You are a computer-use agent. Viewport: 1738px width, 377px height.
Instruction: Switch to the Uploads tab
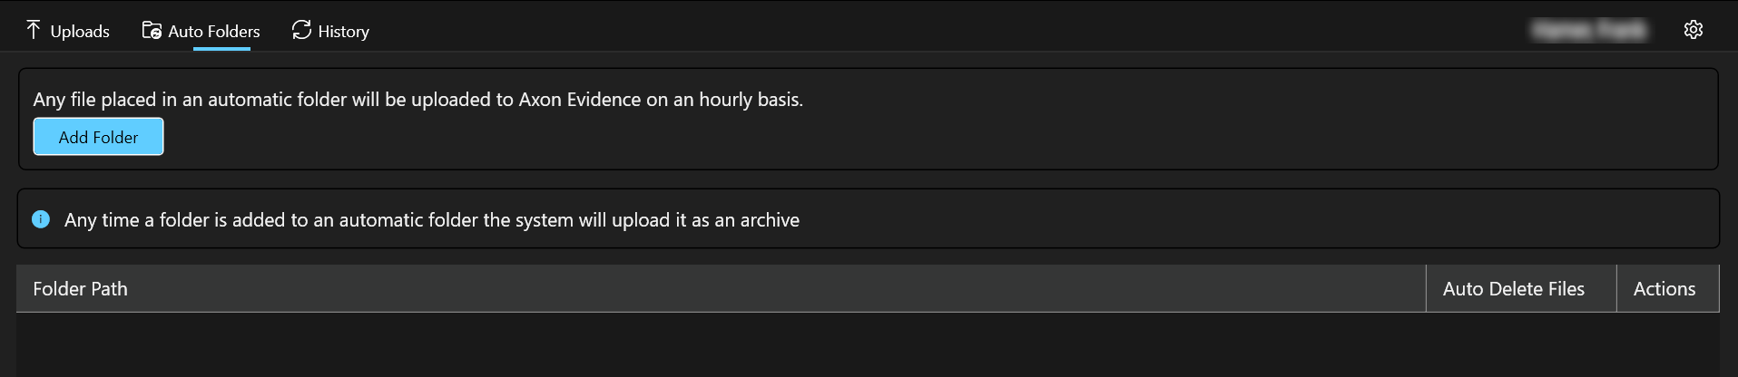[x=80, y=32]
